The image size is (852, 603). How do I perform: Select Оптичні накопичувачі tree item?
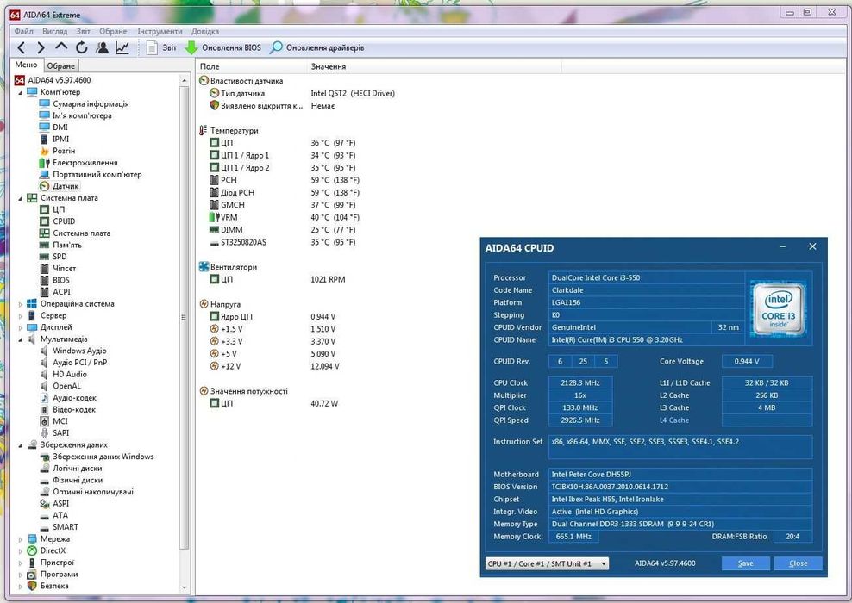click(x=86, y=492)
